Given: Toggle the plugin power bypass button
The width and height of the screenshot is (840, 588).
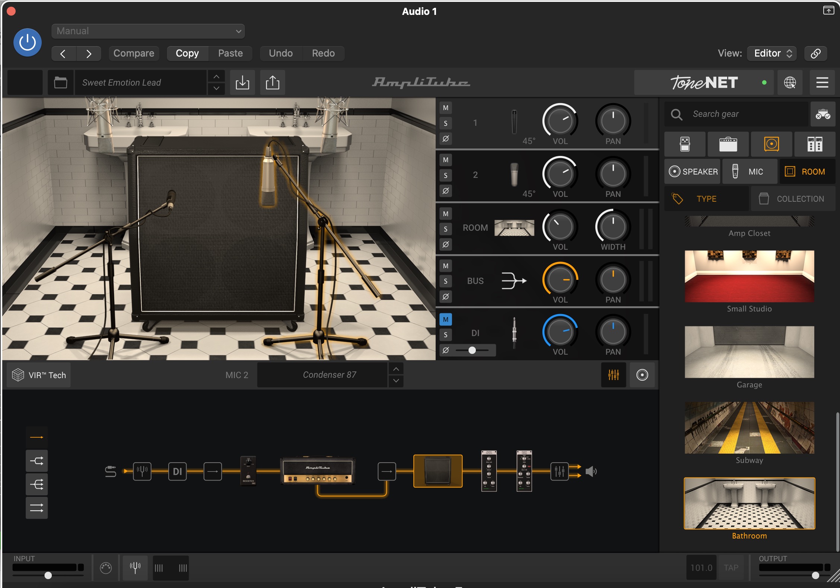Looking at the screenshot, I should (28, 42).
